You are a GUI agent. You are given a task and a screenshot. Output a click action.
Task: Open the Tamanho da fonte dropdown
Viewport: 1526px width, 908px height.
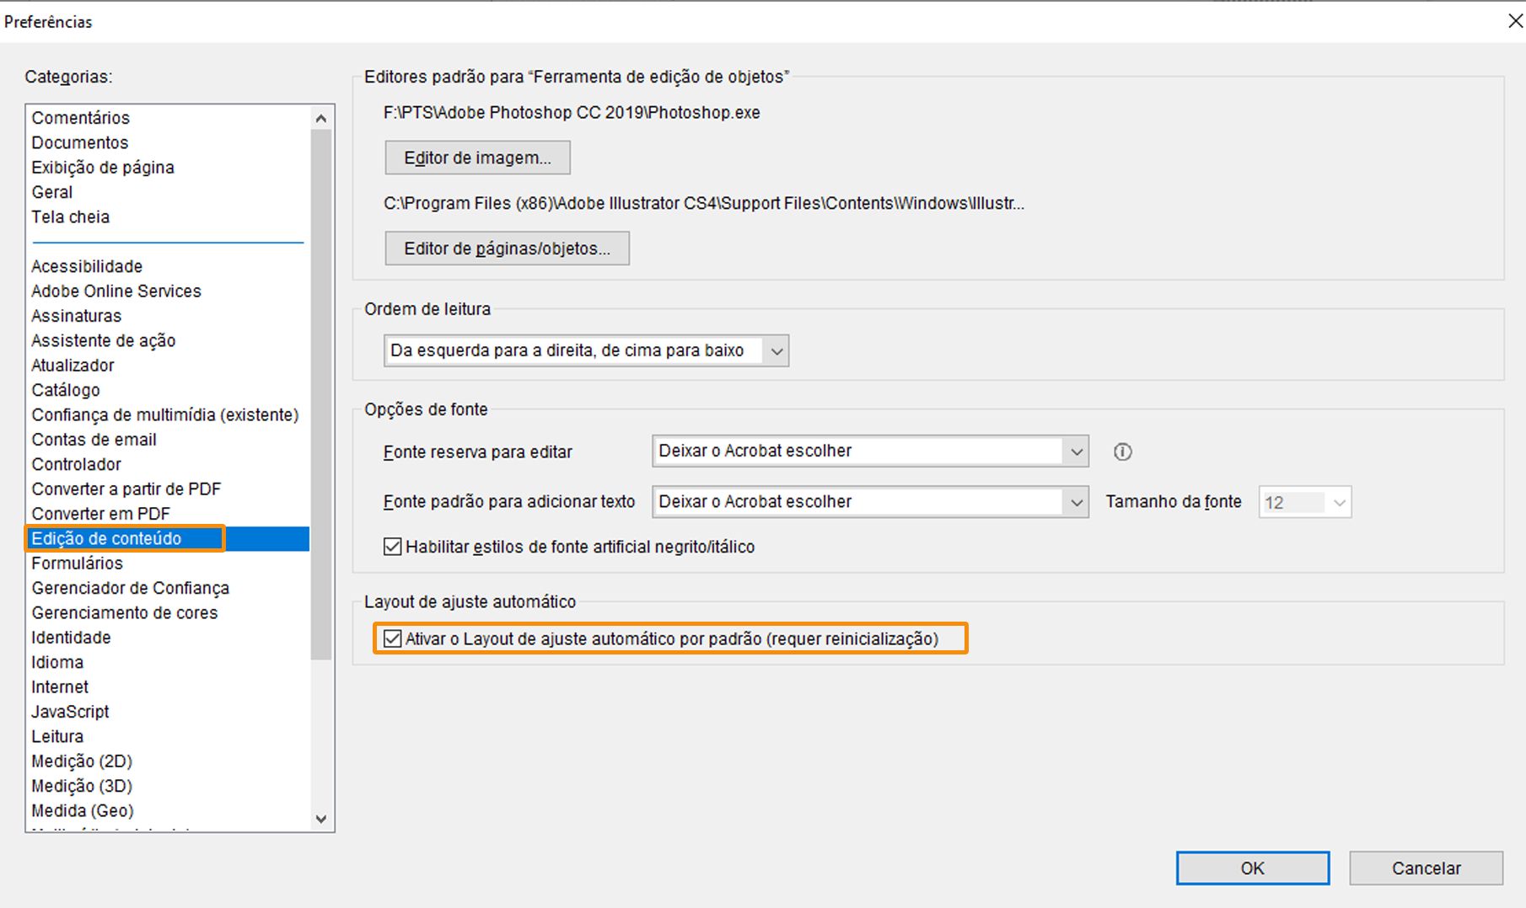pyautogui.click(x=1340, y=502)
